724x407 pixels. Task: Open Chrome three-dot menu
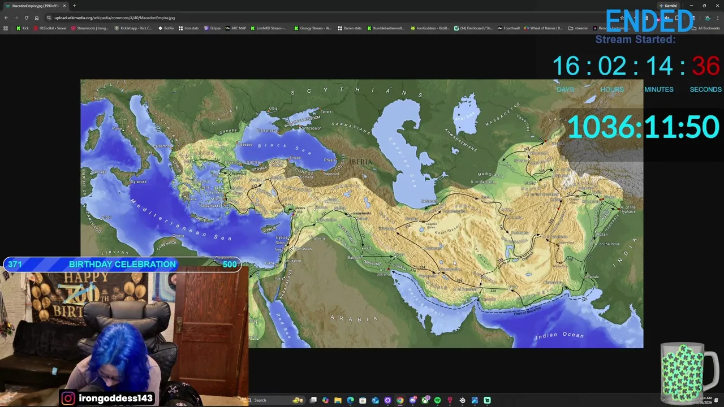click(718, 18)
